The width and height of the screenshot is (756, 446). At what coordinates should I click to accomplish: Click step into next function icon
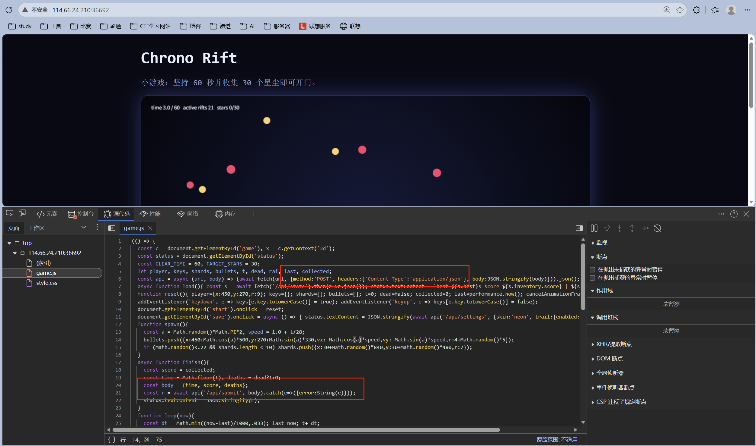point(620,228)
